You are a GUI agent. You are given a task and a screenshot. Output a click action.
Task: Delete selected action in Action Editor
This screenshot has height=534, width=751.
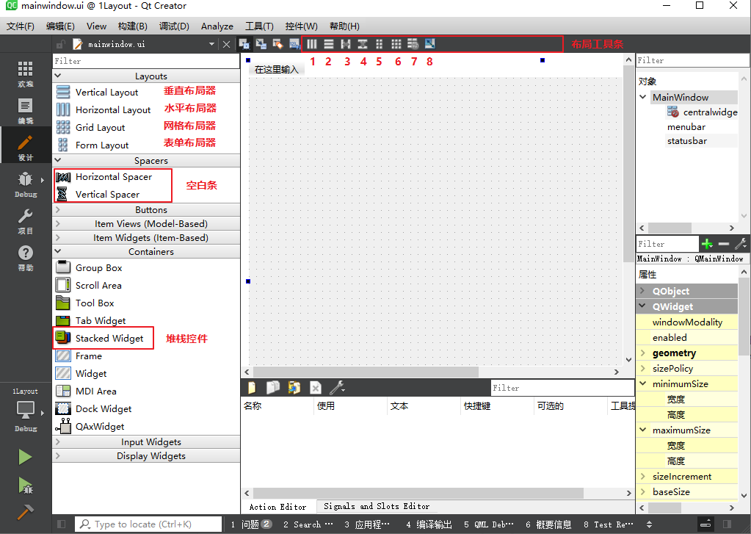click(x=316, y=387)
